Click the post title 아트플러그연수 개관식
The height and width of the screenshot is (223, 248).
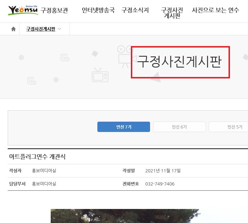click(x=37, y=157)
